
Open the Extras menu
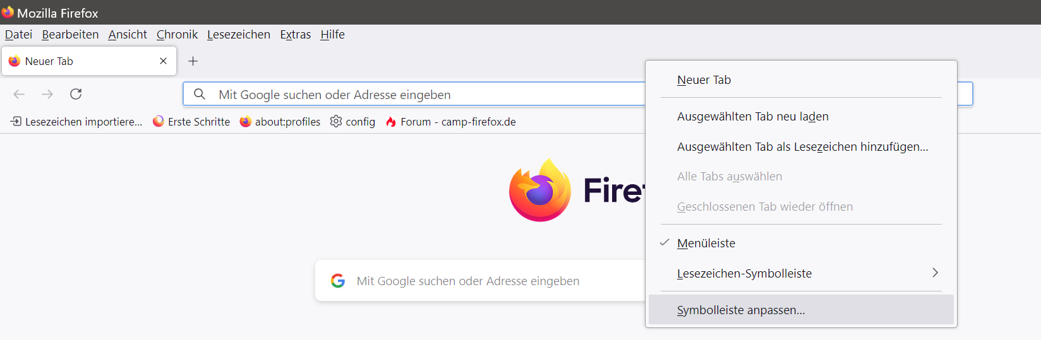(x=295, y=35)
